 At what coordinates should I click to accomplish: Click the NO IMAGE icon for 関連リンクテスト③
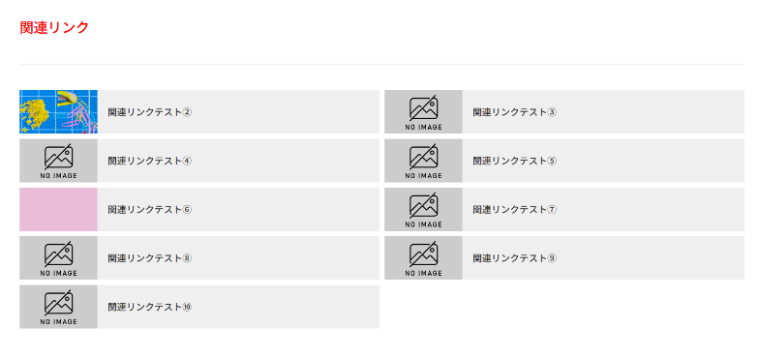[423, 112]
